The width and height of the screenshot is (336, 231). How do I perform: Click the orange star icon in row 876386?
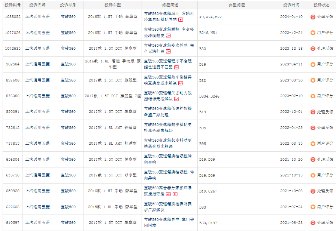pos(313,96)
